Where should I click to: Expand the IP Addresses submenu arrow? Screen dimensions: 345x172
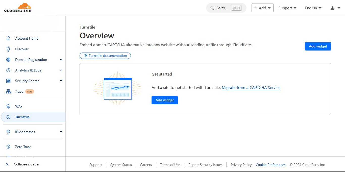pyautogui.click(x=61, y=132)
